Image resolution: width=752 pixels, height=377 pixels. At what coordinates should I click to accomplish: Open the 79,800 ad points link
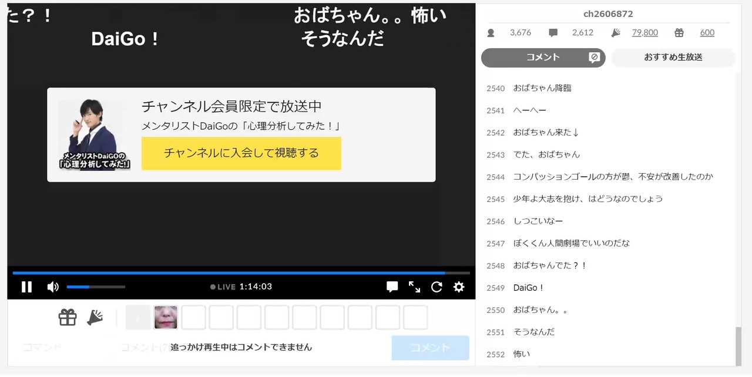[x=645, y=33]
